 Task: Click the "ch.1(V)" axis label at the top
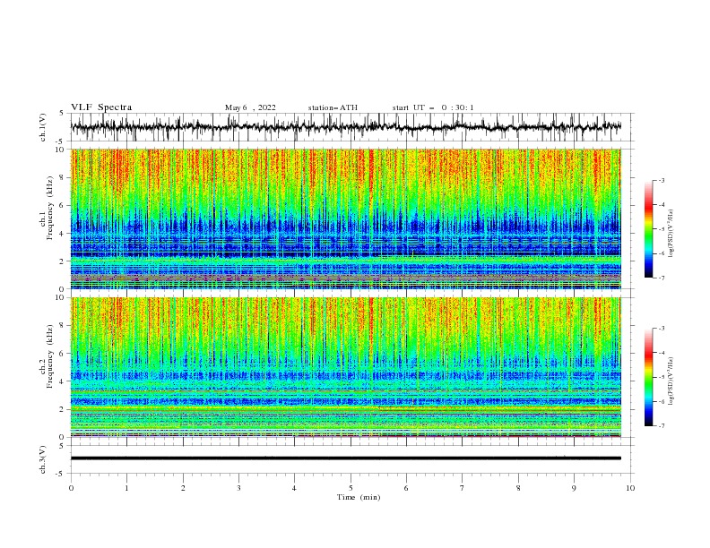[x=43, y=127]
